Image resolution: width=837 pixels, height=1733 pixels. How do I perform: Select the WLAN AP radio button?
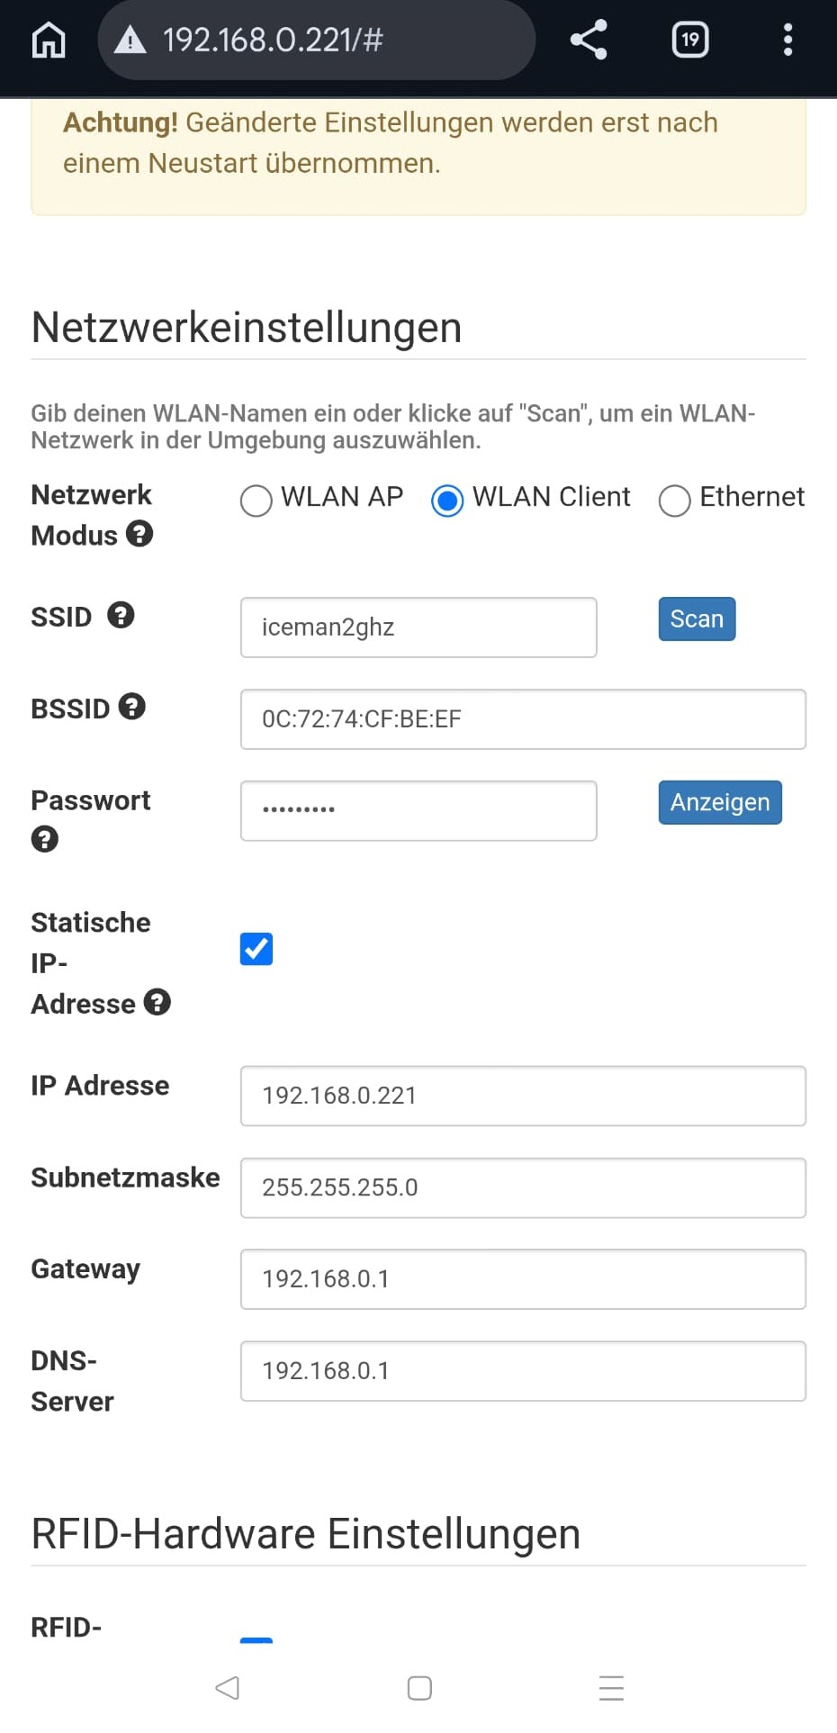pyautogui.click(x=256, y=501)
